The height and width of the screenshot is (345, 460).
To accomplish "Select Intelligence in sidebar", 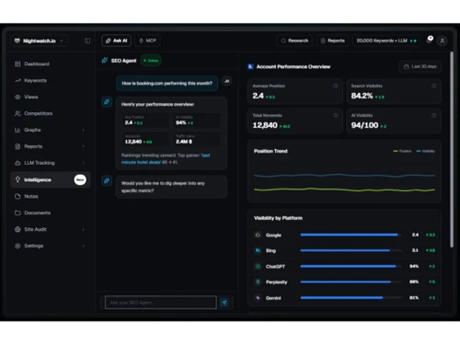I will [51, 179].
